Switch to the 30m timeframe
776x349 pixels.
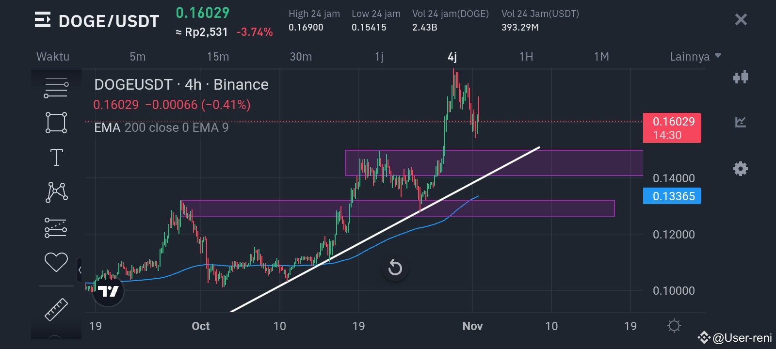(301, 57)
